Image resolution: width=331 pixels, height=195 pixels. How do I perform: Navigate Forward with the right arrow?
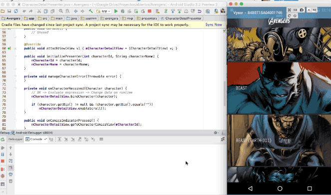point(82,11)
